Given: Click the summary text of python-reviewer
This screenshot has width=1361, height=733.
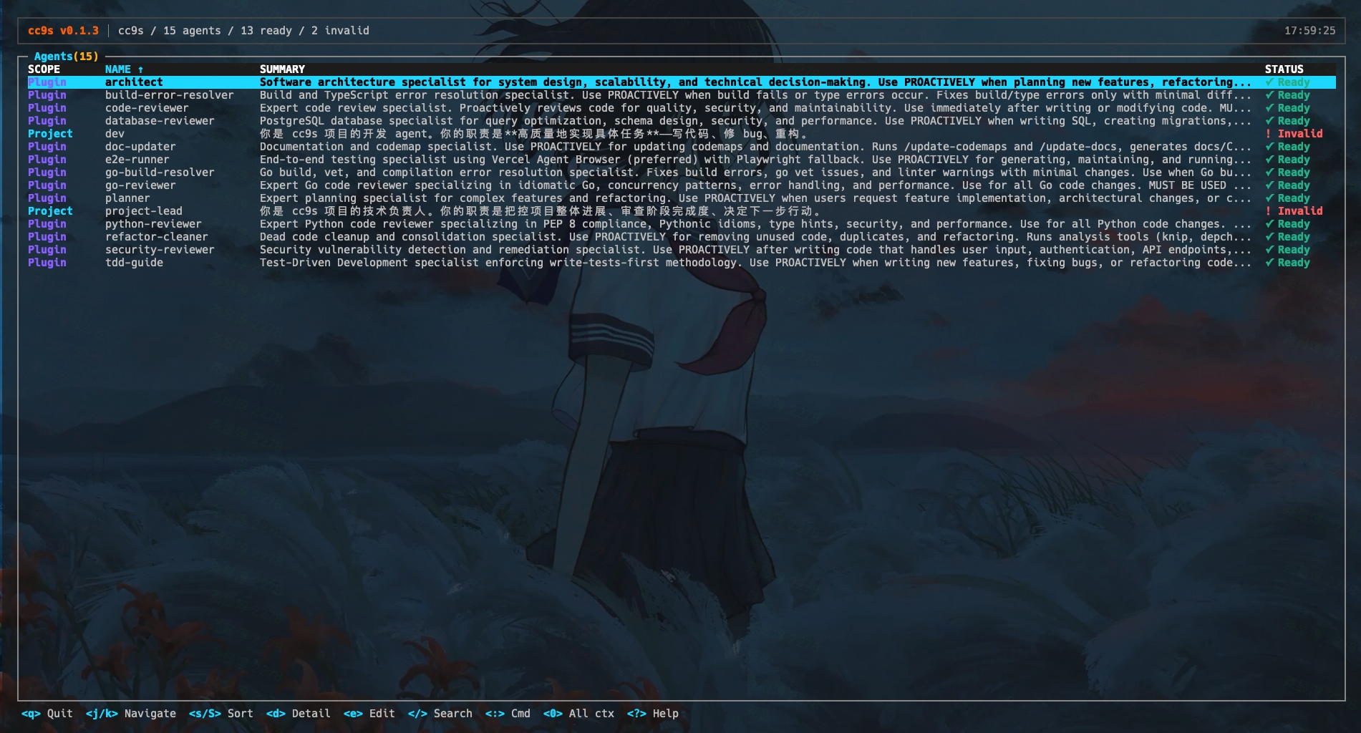Looking at the screenshot, I should 755,224.
